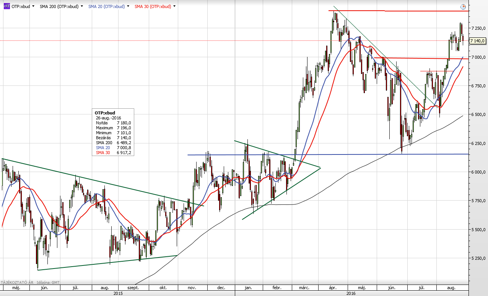Click the 6 000,0 price axis label
488x296 pixels.
pos(478,172)
